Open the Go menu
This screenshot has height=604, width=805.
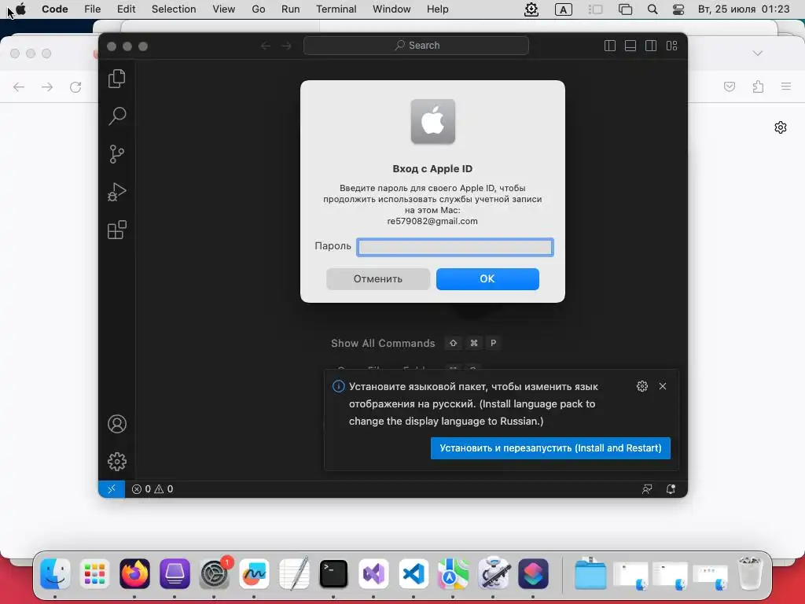point(258,9)
